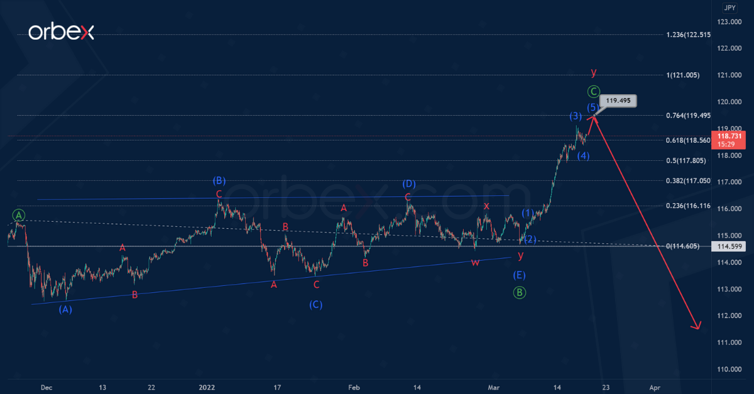Select the green circled A wave label
Viewport: 754px width, 394px height.
point(19,215)
